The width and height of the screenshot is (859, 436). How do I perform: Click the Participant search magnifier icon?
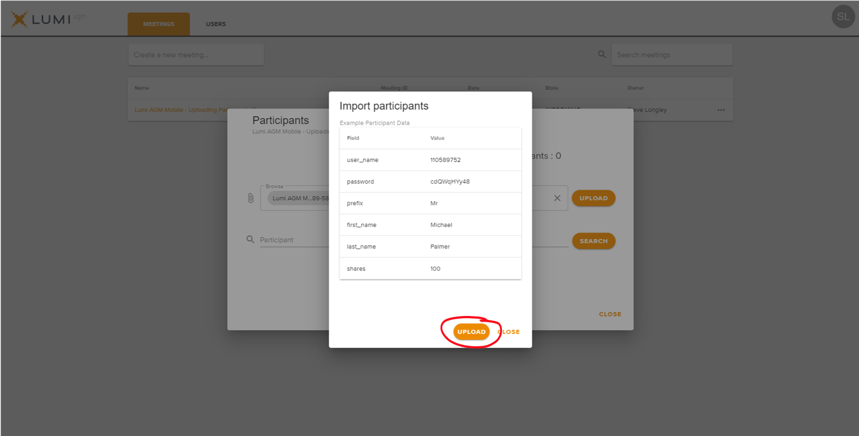click(x=250, y=239)
